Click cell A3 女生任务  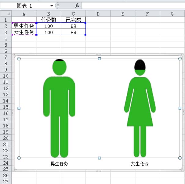click(24, 32)
